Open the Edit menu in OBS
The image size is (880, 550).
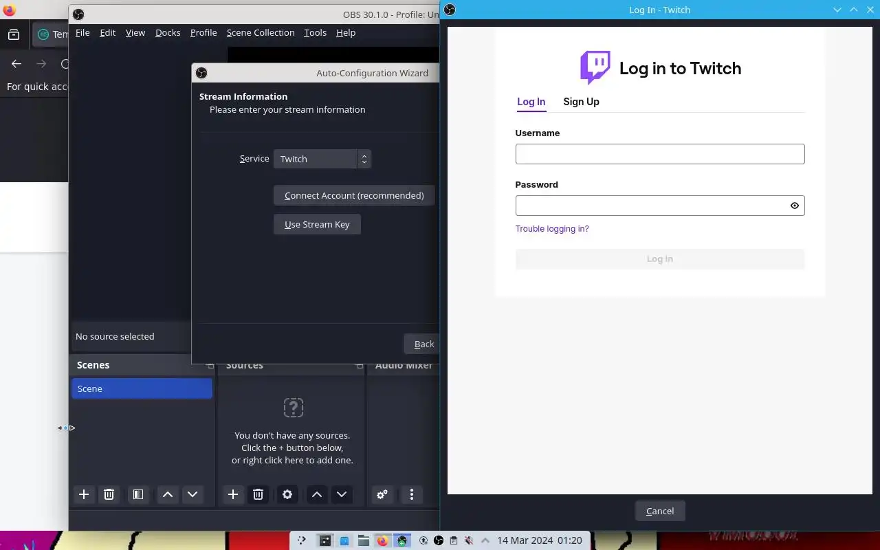tap(108, 32)
